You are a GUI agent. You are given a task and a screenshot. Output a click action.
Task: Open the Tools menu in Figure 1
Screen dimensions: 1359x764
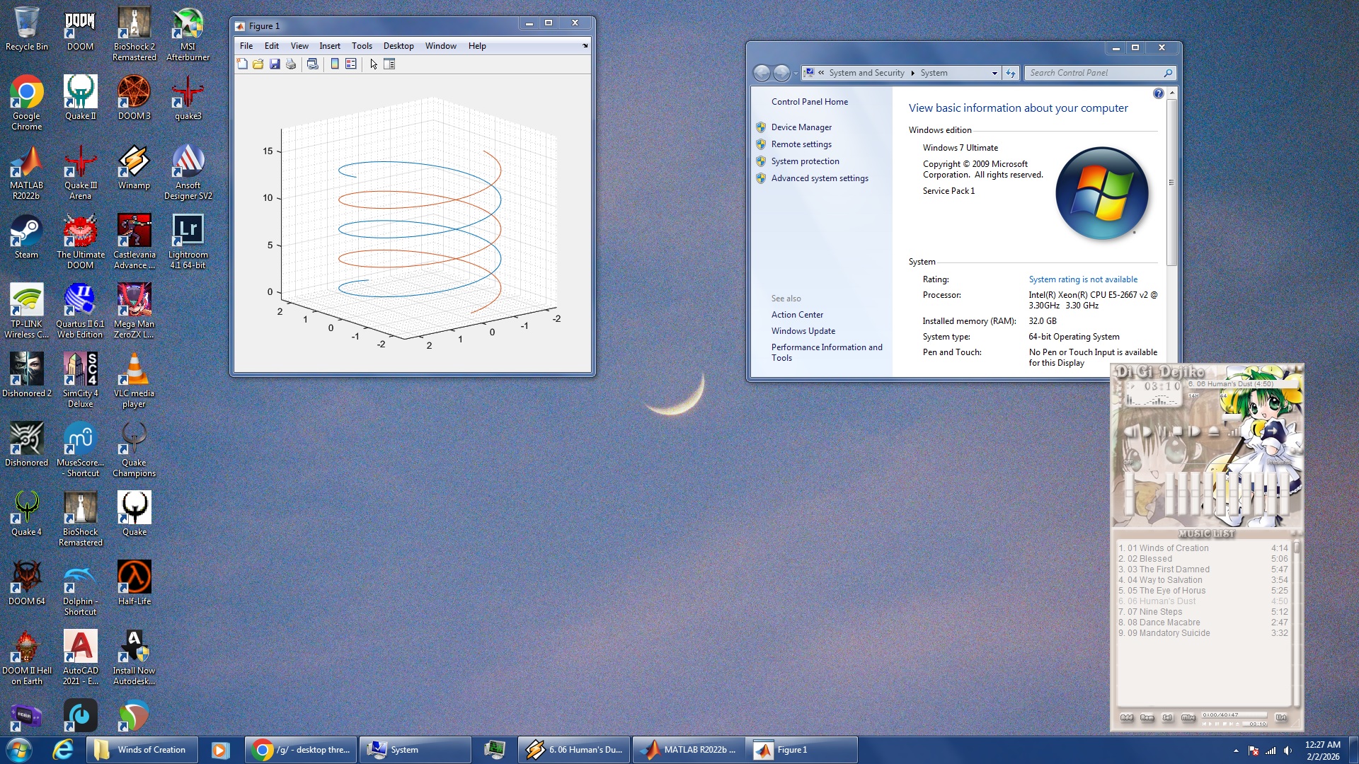click(362, 46)
